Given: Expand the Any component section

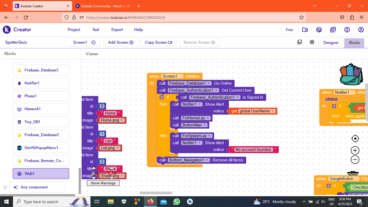Looking at the screenshot, I should [5, 187].
